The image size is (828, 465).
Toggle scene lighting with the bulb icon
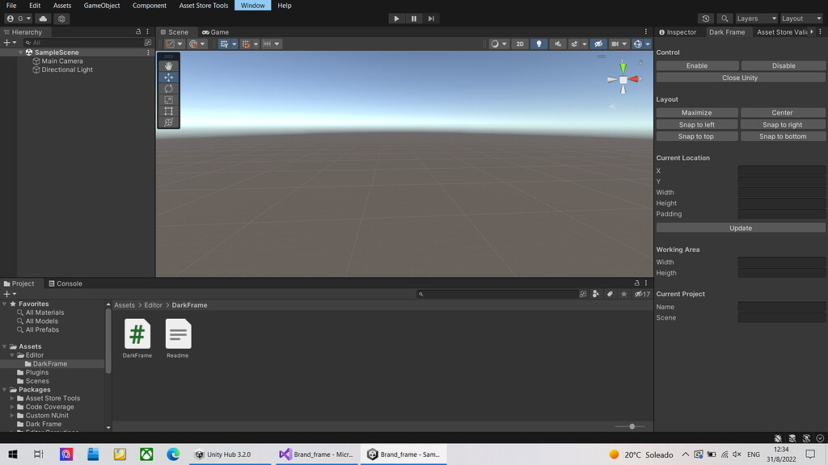coord(539,44)
